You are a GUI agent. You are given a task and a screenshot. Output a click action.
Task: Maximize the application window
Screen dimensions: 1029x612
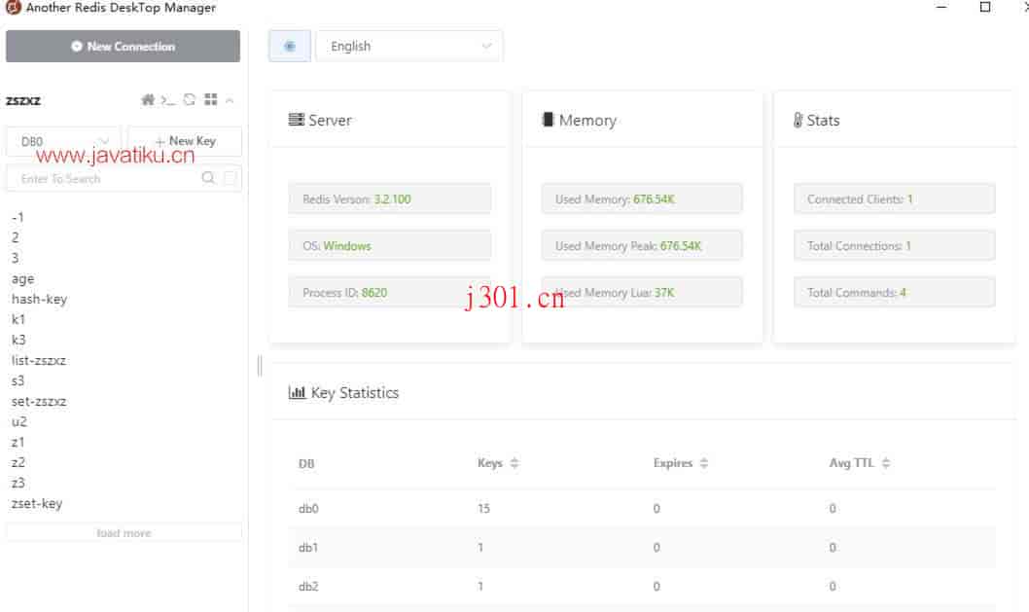click(985, 7)
